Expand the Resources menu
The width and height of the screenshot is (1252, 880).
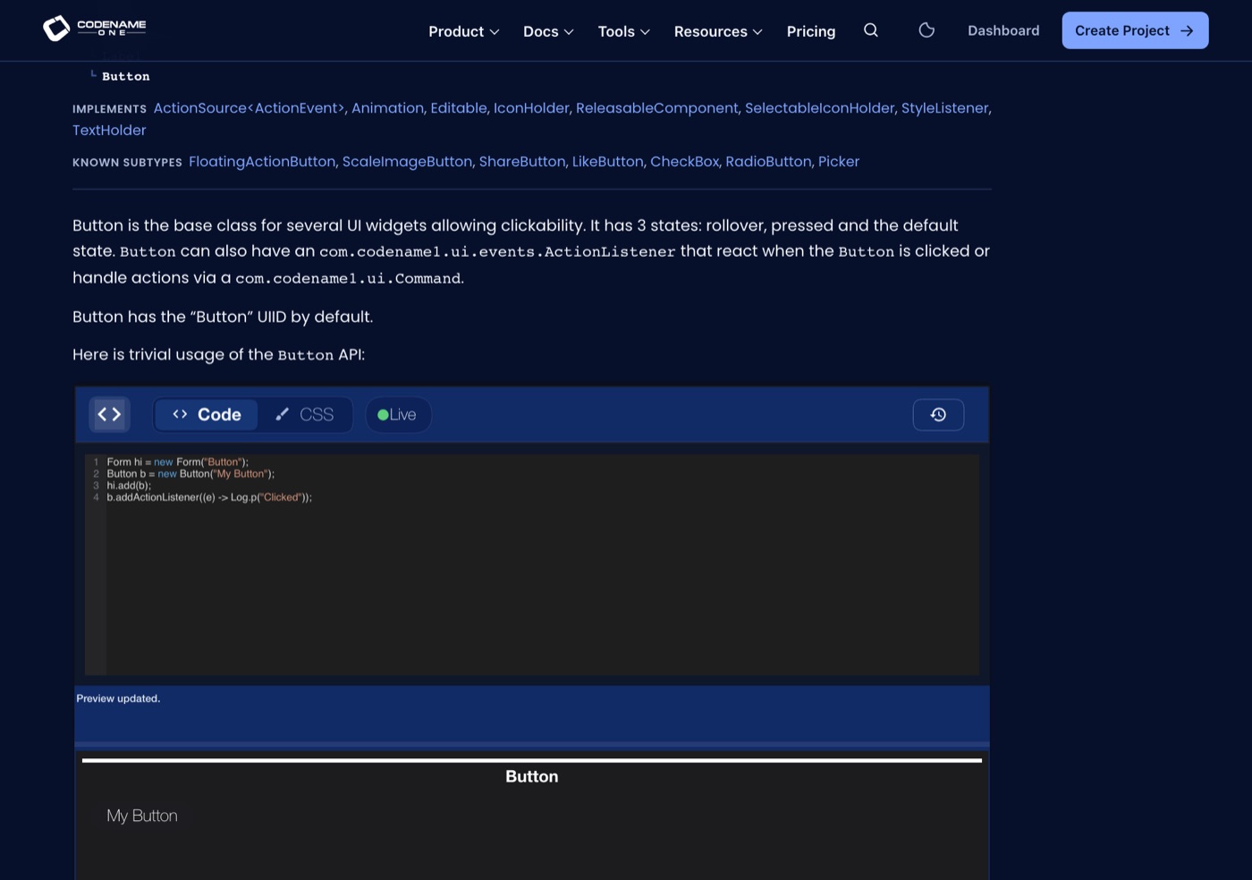(718, 31)
